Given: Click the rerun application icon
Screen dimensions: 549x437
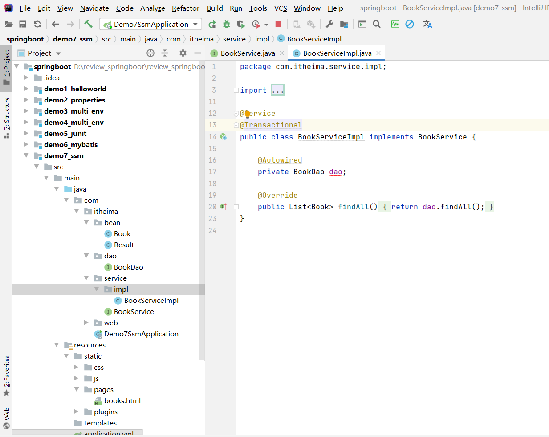Looking at the screenshot, I should pos(212,24).
